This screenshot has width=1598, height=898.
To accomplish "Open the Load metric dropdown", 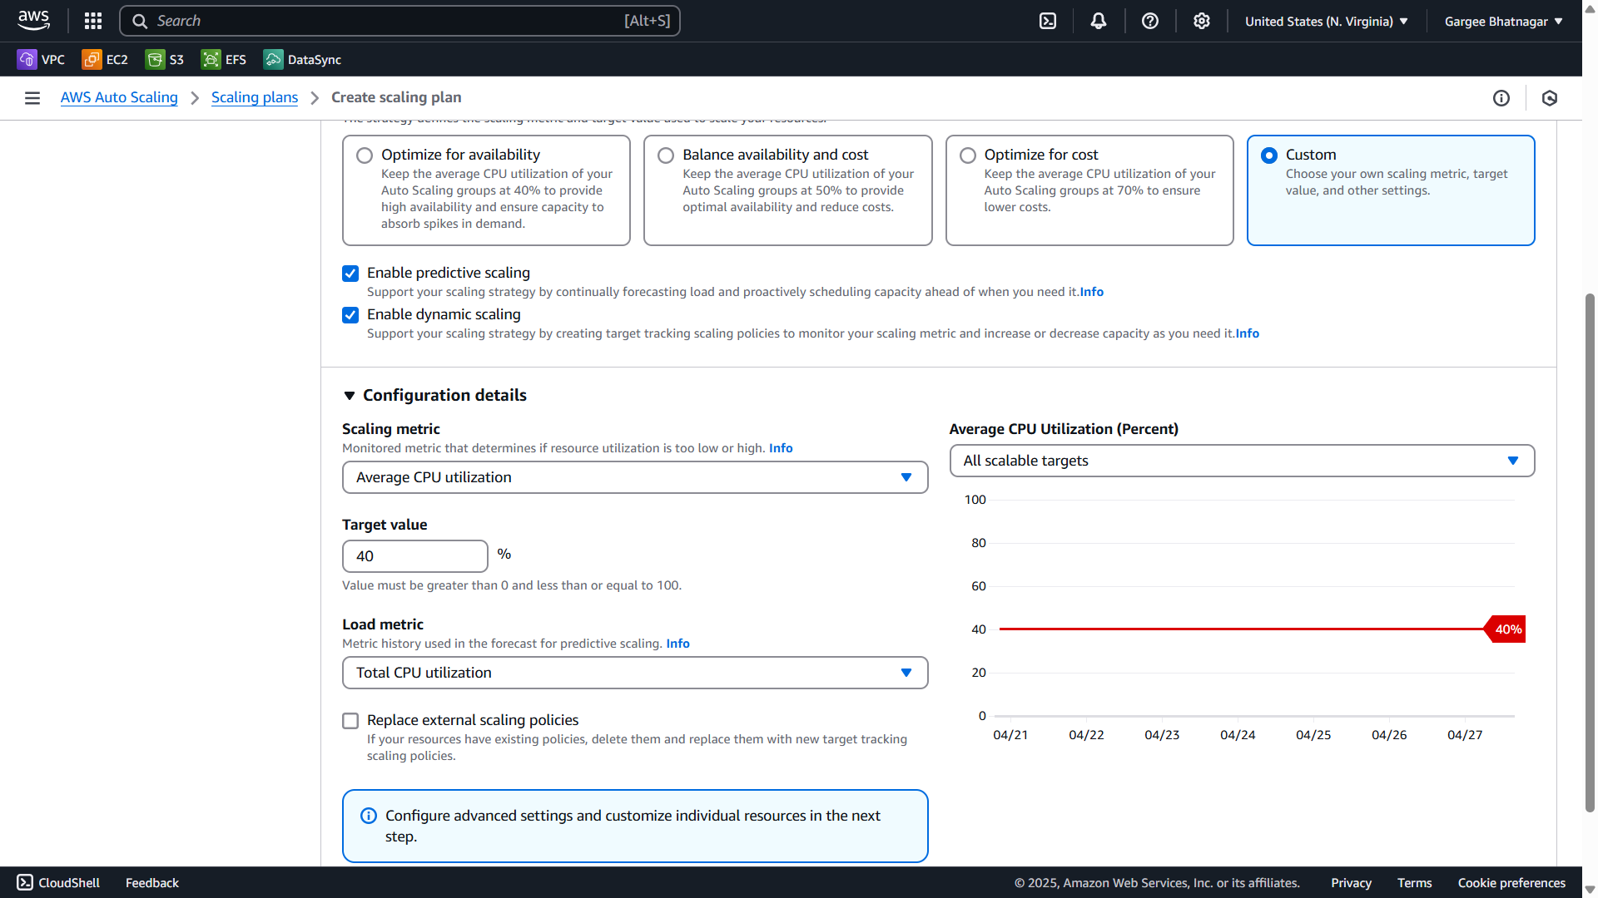I will [635, 673].
